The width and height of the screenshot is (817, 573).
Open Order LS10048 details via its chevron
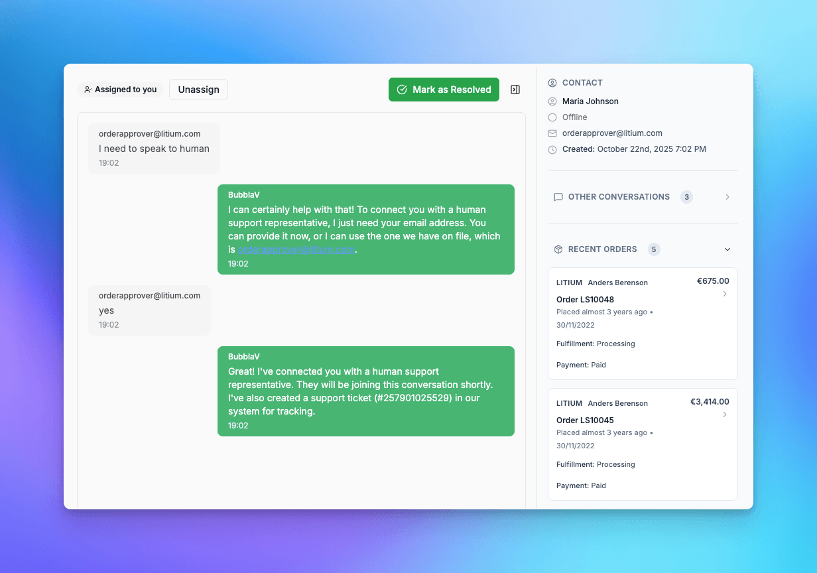(x=724, y=294)
